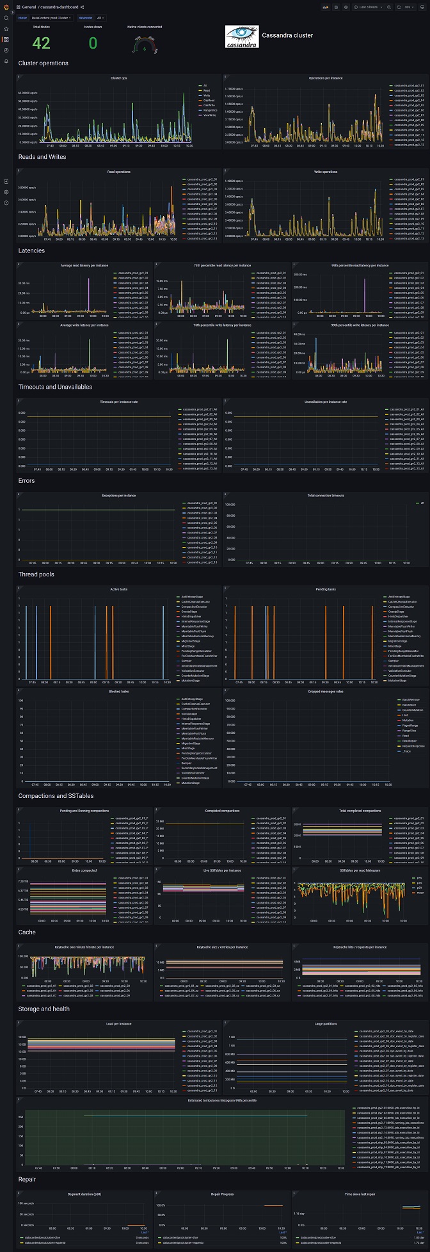Open the Starred dashboards sidebar icon
Image resolution: width=430 pixels, height=1252 pixels.
click(x=6, y=29)
